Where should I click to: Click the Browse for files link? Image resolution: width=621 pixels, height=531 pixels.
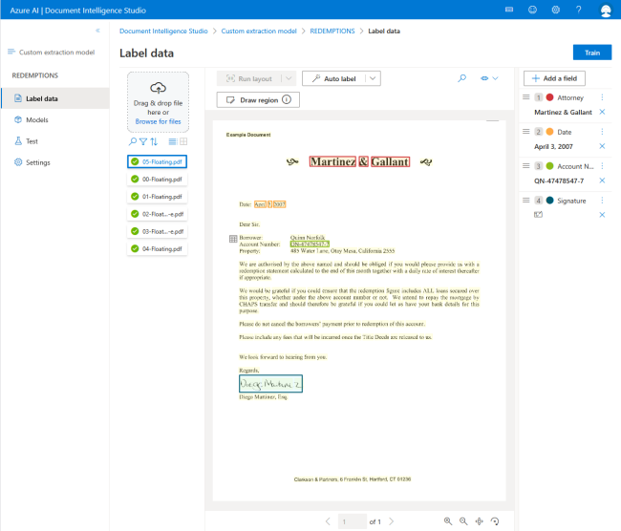(x=158, y=121)
